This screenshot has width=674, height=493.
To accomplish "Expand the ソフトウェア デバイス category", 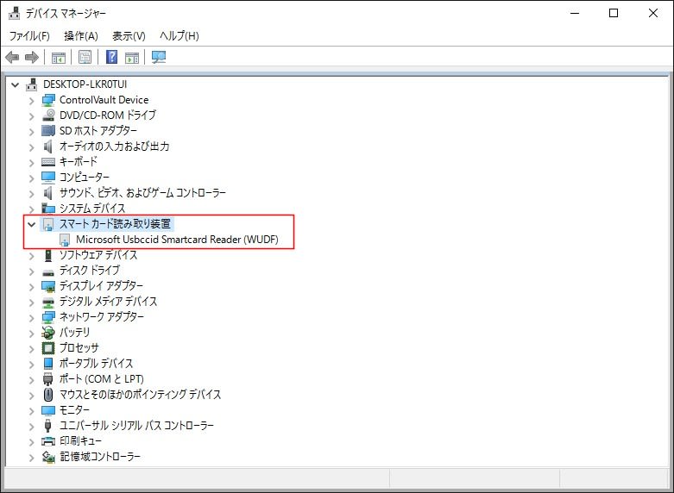I will (x=31, y=255).
